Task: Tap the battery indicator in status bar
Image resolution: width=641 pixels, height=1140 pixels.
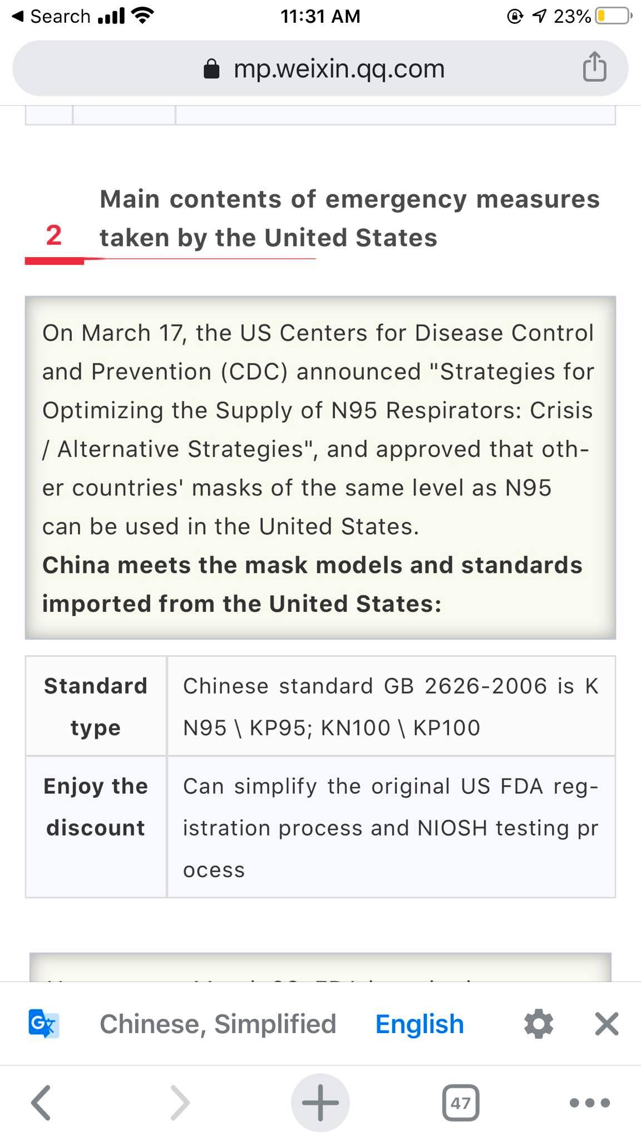Action: (613, 16)
